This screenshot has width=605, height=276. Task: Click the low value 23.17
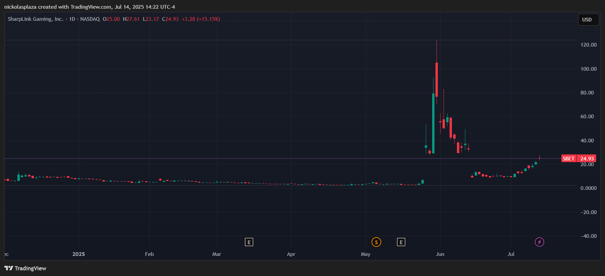[152, 19]
